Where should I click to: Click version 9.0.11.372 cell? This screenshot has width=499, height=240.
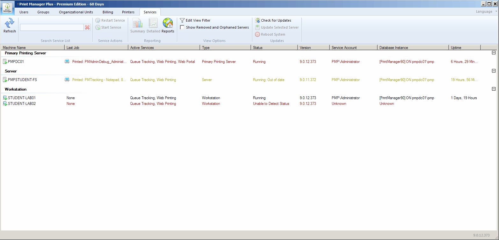308,80
